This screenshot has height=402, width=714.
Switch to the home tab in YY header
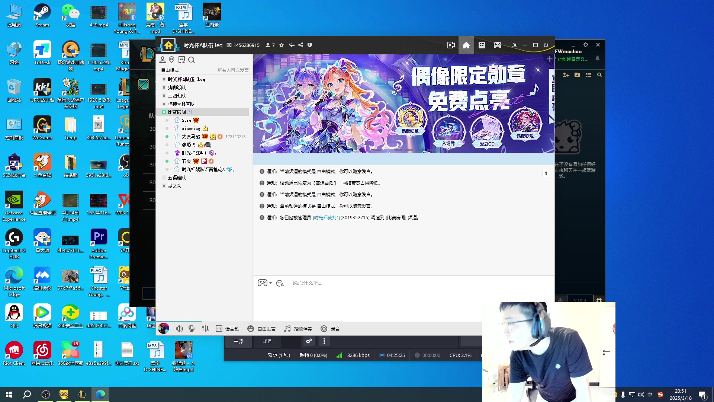tap(466, 45)
